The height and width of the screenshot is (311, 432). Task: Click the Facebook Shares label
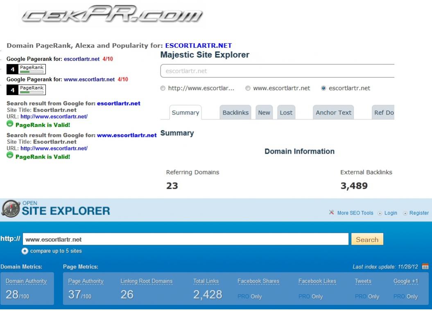[x=258, y=281]
